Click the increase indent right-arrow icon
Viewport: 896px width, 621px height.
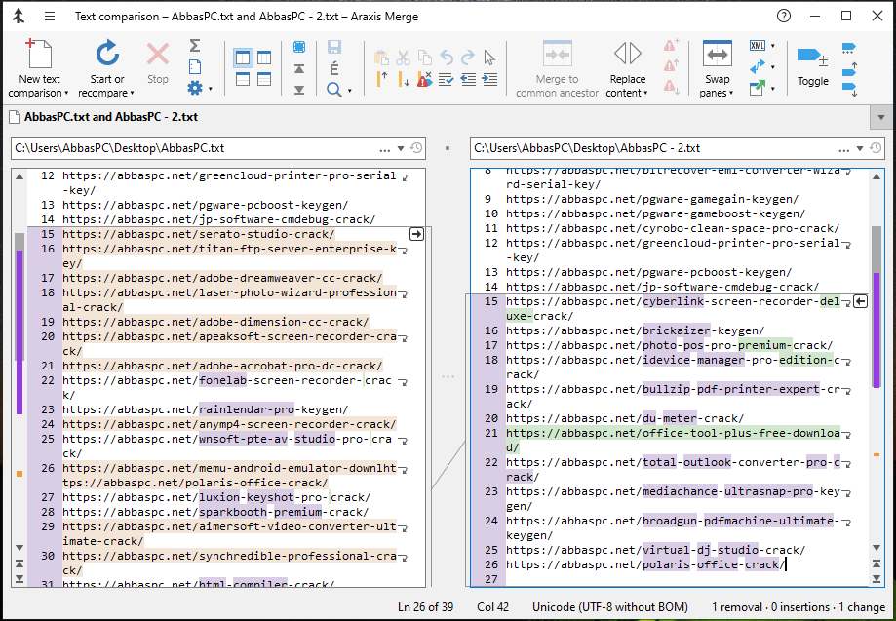click(x=489, y=79)
